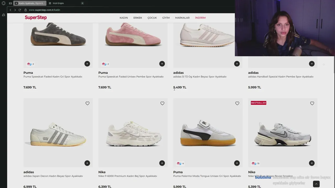Add Puma Speedcat Gri shoe with plus icon
Screen dimensions: 335x188
(87, 64)
